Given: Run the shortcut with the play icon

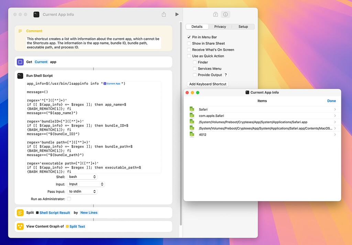Looking at the screenshot, I should (177, 14).
